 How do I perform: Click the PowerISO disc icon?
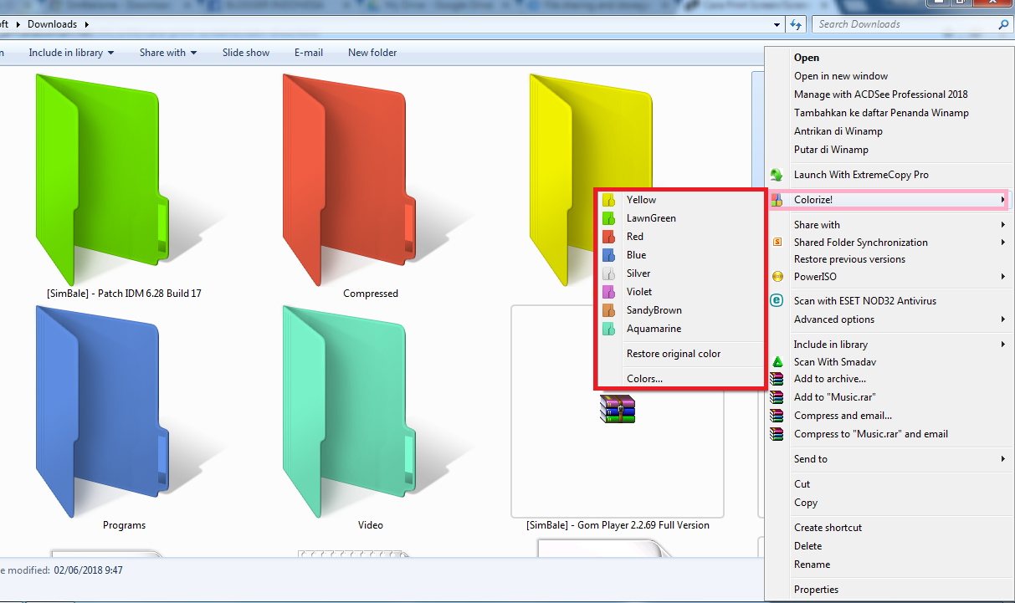tap(777, 276)
